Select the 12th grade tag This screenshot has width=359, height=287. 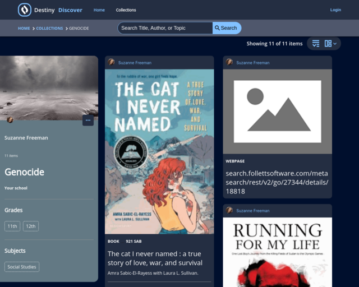31,226
